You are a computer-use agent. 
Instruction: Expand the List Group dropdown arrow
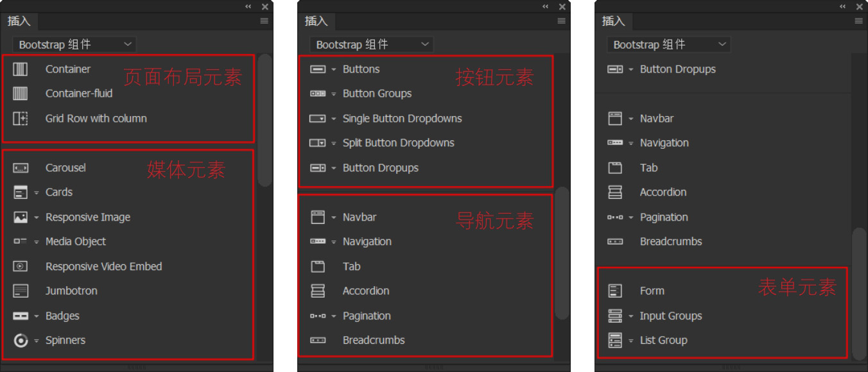coord(631,341)
